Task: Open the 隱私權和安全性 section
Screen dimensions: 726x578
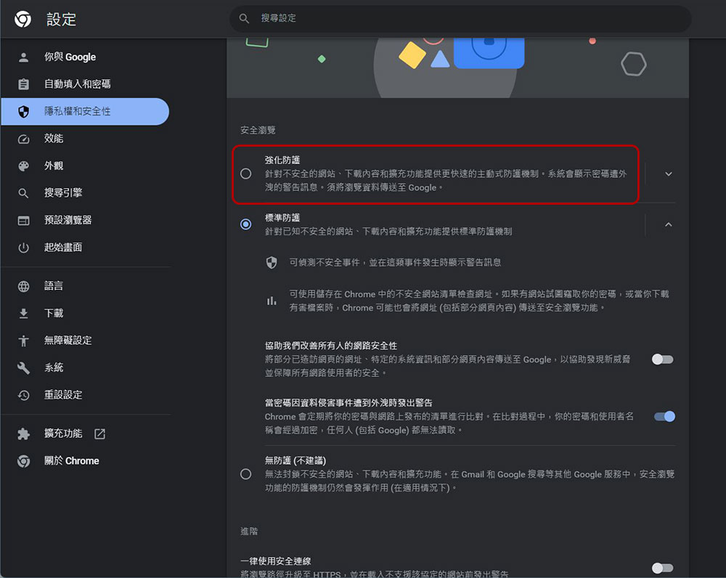Action: (78, 112)
